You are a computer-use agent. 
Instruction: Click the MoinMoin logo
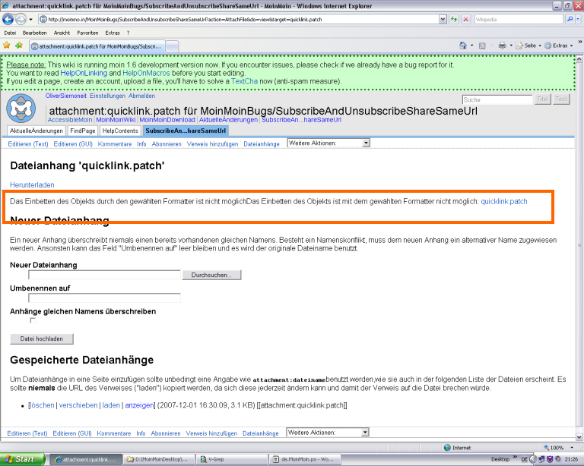21,109
